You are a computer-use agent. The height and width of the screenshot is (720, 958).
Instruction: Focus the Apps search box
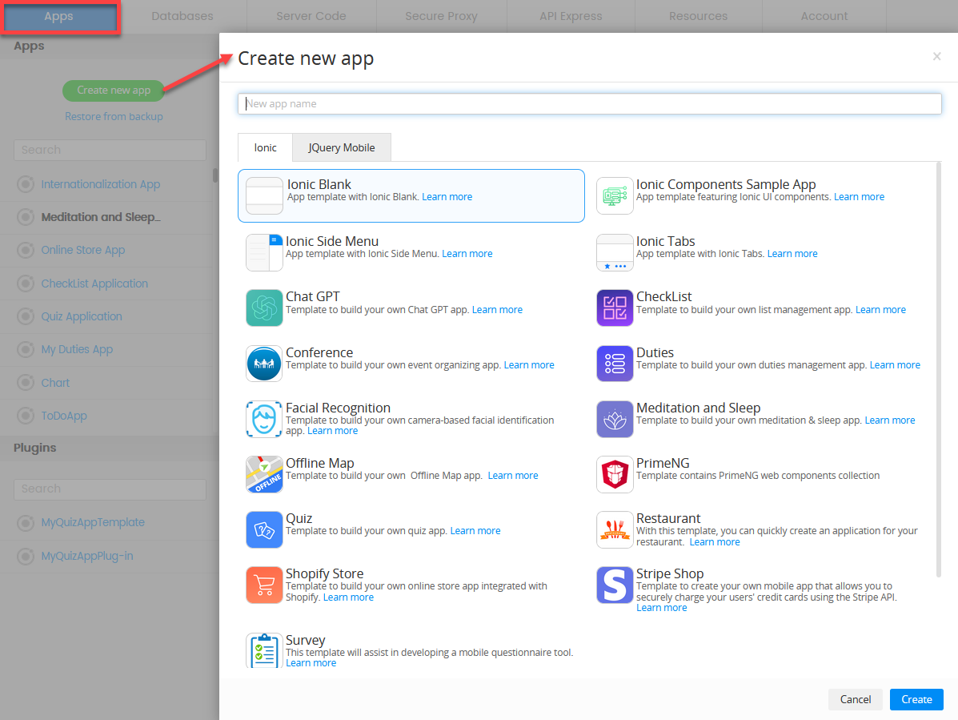pyautogui.click(x=110, y=150)
